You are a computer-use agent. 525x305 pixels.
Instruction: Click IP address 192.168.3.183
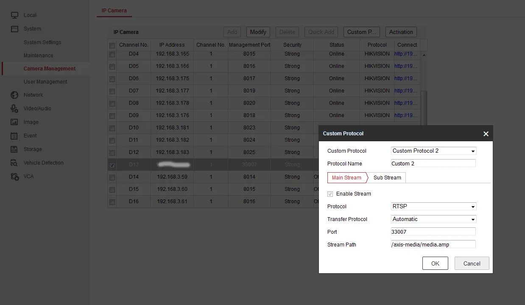tap(172, 152)
